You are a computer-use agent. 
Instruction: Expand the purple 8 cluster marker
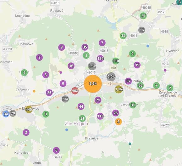[x=62, y=47]
